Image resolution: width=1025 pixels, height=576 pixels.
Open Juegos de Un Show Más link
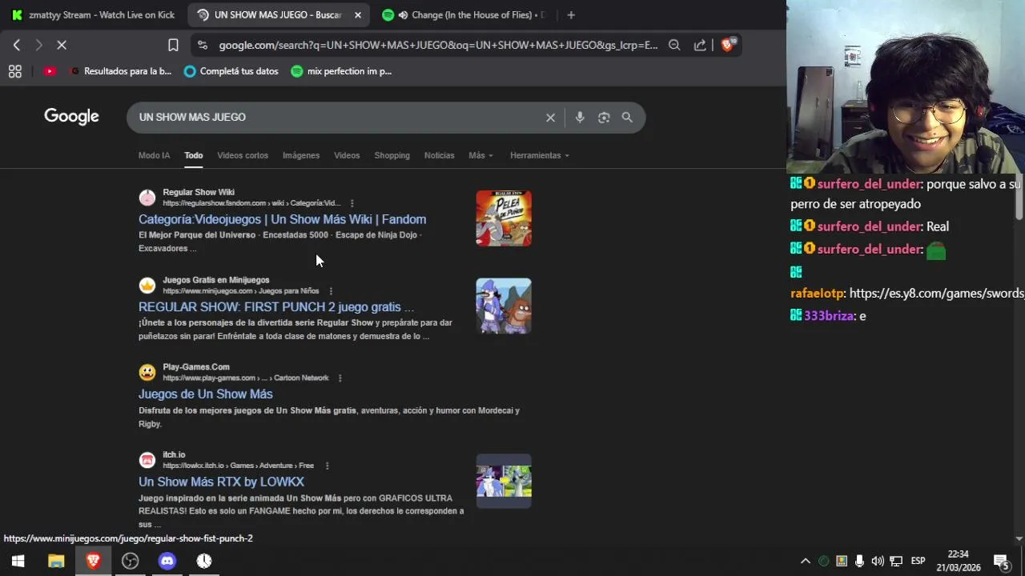click(206, 394)
